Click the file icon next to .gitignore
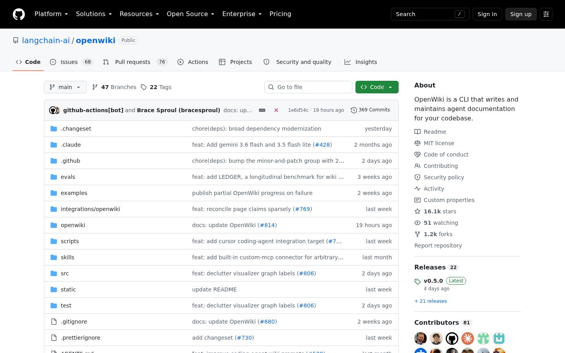The width and height of the screenshot is (565, 353). pyautogui.click(x=54, y=322)
